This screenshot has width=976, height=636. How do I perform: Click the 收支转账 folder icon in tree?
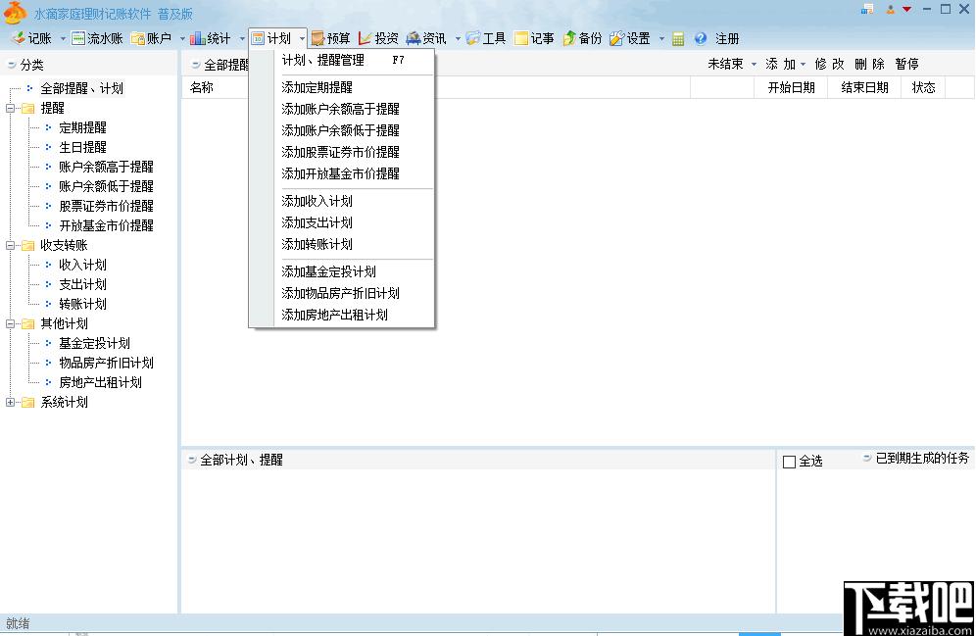point(28,245)
